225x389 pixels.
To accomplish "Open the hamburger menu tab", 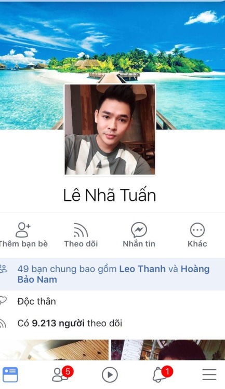I will tap(209, 374).
